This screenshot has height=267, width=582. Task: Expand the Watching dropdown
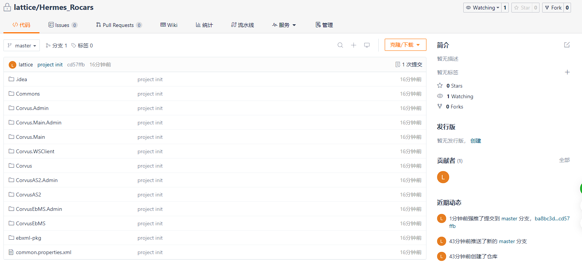[x=482, y=8]
